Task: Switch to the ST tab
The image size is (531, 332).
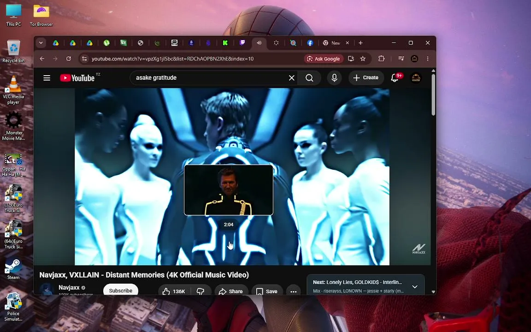Action: (x=123, y=43)
